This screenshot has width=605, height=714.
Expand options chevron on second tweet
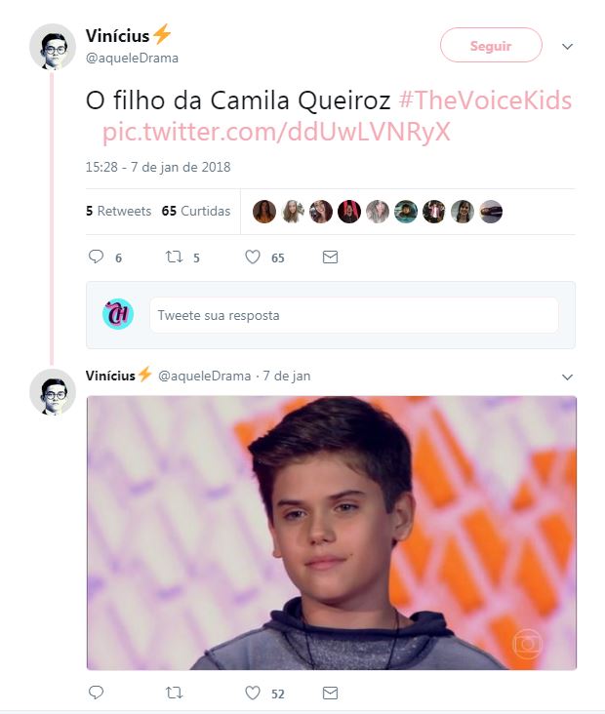[567, 377]
